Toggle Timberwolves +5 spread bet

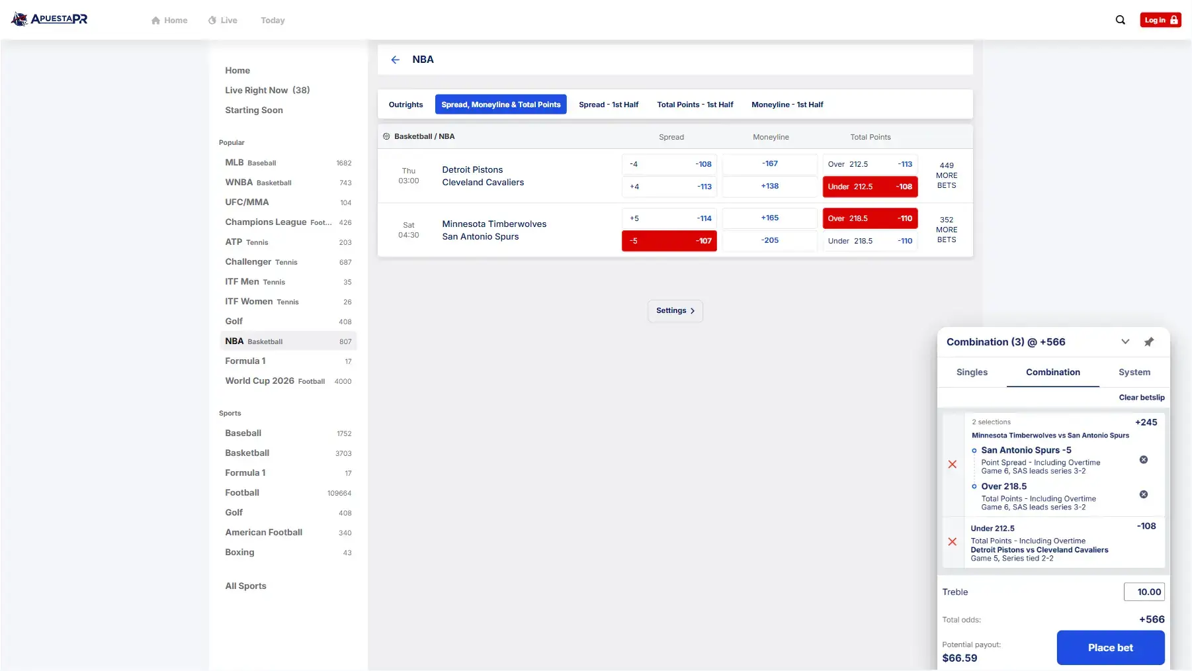(x=669, y=218)
